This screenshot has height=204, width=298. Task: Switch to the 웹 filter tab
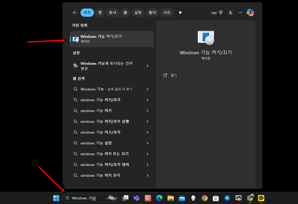click(x=125, y=13)
